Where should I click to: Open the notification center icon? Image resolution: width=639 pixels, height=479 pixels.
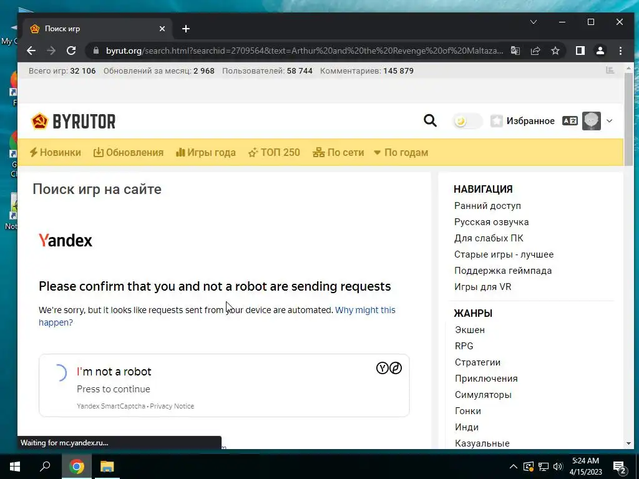[x=619, y=467]
